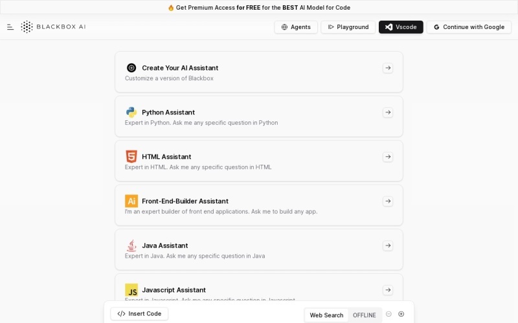This screenshot has height=323, width=518.
Task: Click the Python logo icon
Action: click(x=131, y=112)
